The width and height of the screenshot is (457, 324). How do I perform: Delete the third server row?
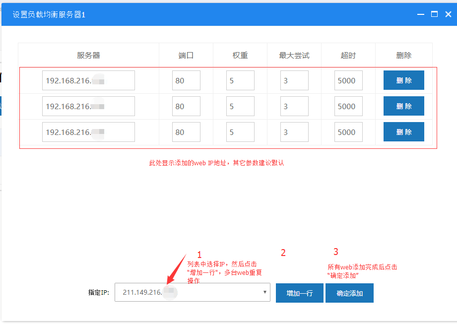coord(403,132)
